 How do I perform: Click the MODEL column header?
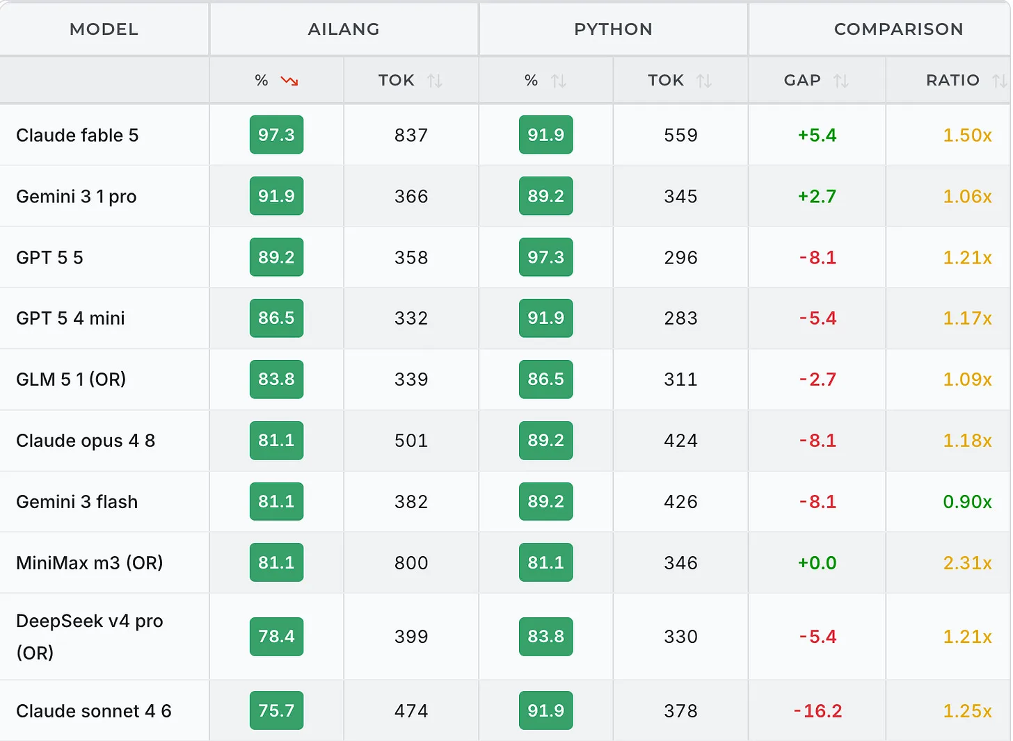[104, 29]
